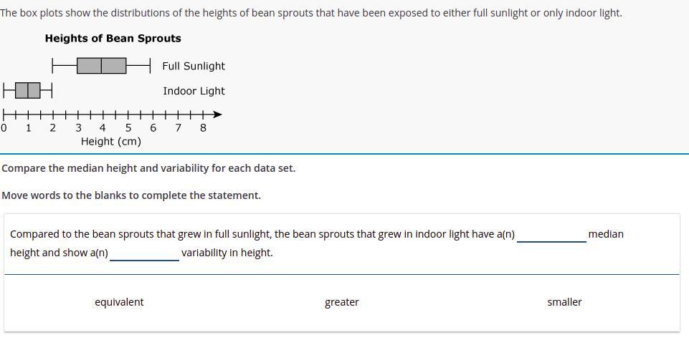The width and height of the screenshot is (689, 340).
Task: Click the number 0 on the axis
Action: (x=4, y=128)
